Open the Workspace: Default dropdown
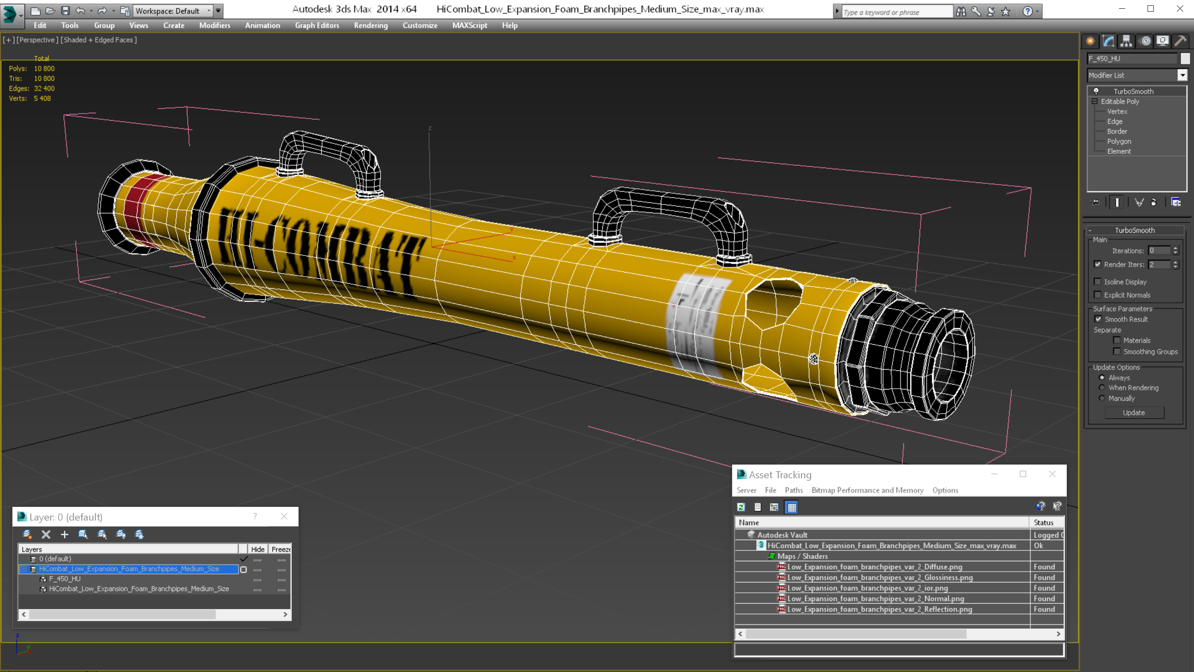Screen dimensions: 1194x672 172,11
